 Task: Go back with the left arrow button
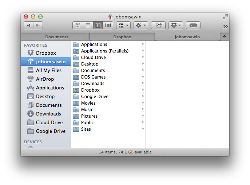[x=29, y=25]
